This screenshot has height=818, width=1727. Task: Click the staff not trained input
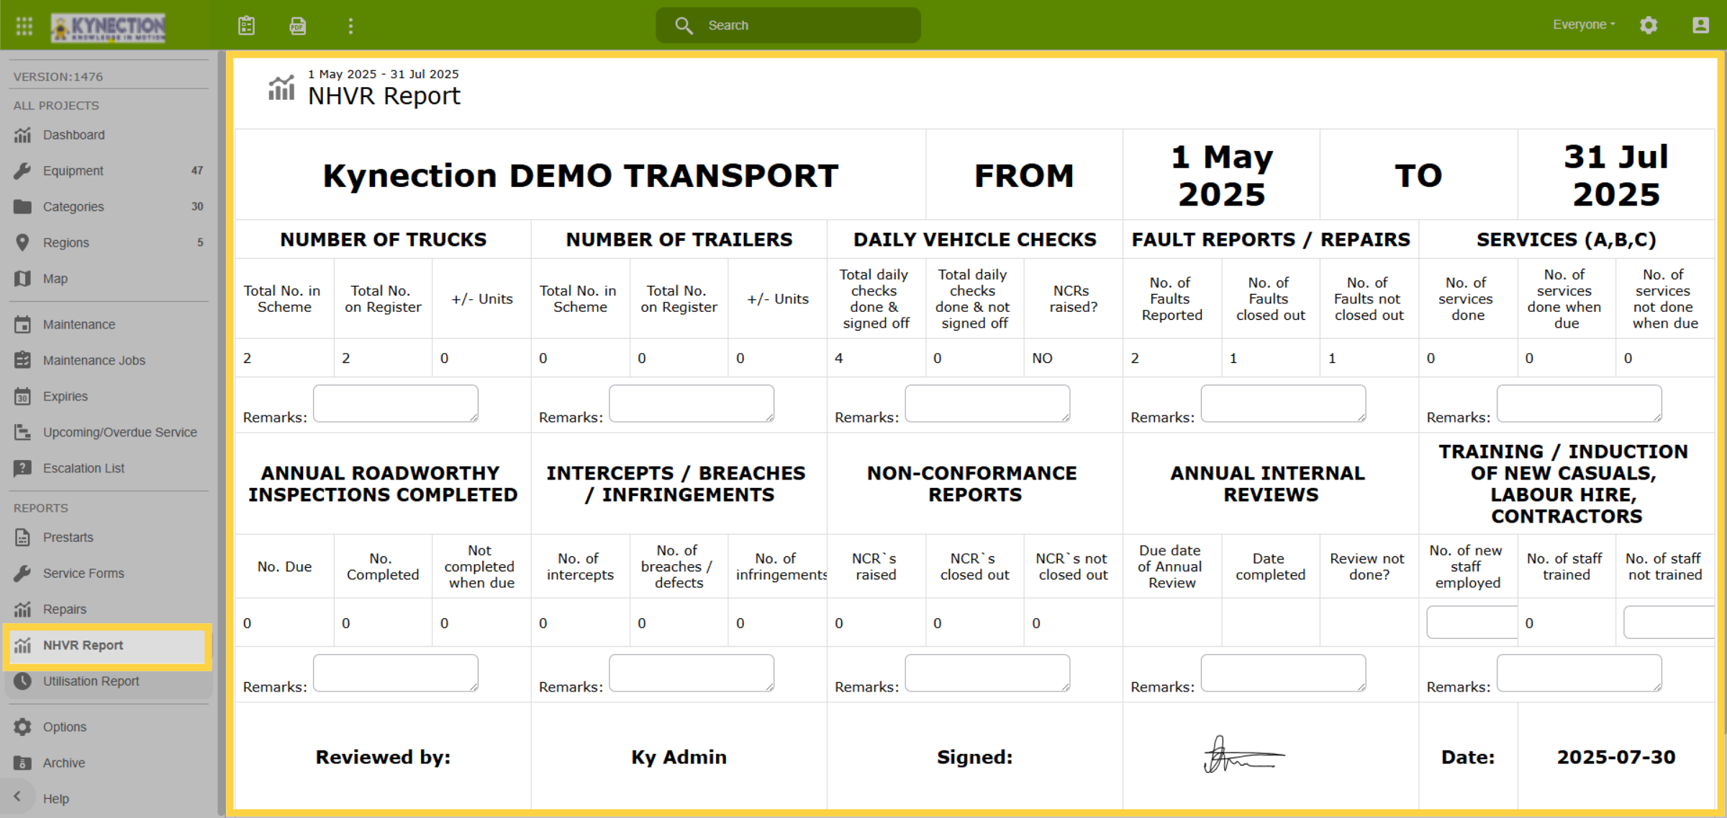click(x=1669, y=622)
